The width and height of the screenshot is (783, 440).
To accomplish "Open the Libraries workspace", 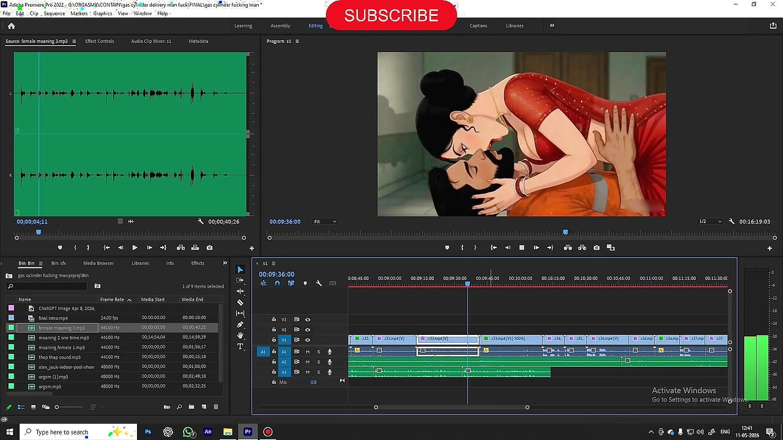I will 514,26.
